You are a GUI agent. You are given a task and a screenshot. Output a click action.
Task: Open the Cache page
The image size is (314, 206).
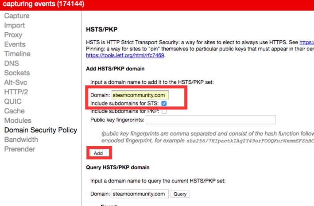[15, 111]
